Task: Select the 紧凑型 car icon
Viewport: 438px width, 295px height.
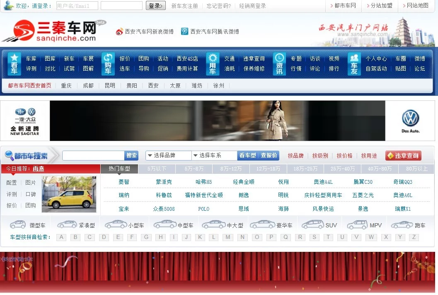Action: coord(67,224)
